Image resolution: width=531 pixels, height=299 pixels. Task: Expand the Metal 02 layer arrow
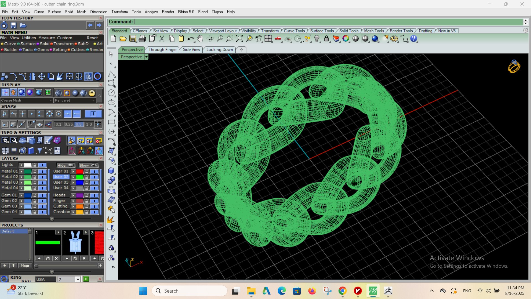pos(21,177)
